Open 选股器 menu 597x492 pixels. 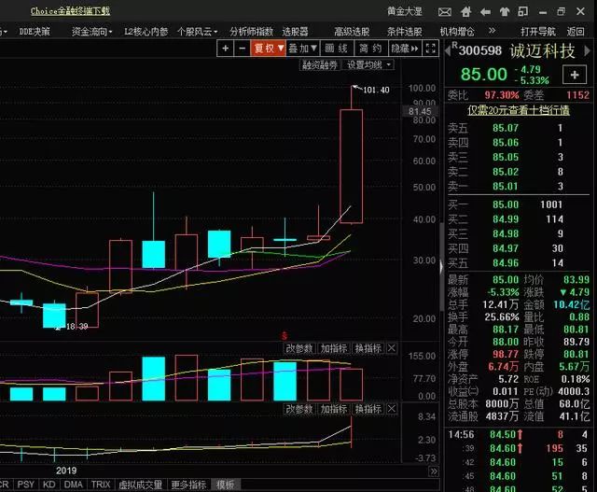click(295, 32)
